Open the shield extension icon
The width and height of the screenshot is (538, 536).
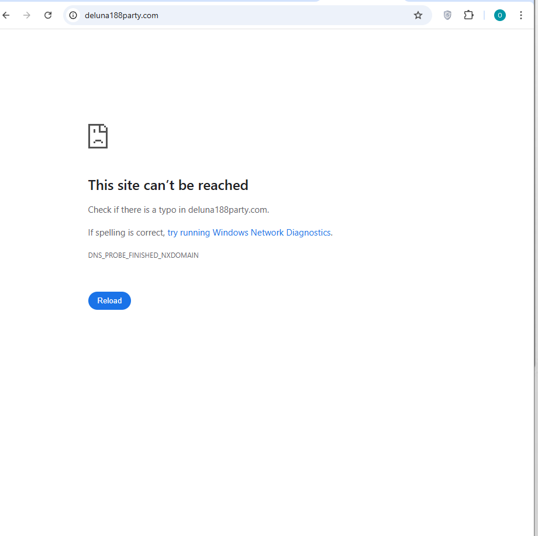447,15
